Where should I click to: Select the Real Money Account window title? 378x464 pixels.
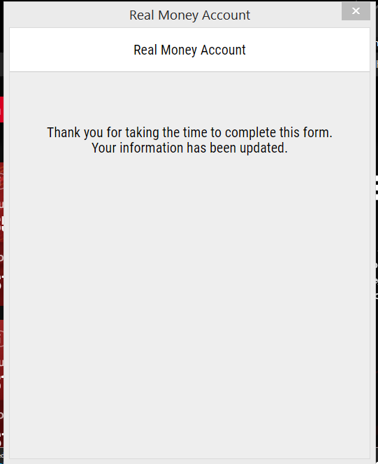pos(190,15)
